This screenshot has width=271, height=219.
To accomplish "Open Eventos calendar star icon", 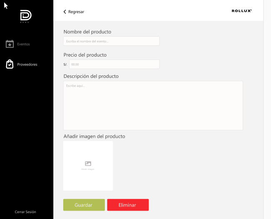I will click(10, 44).
